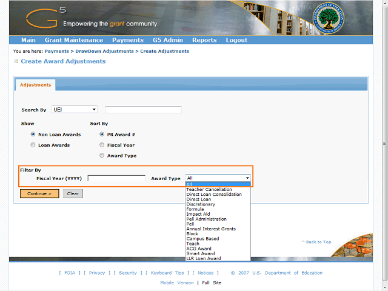Open the DrawDown Adjustments breadcrumb link
The height and width of the screenshot is (291, 388).
tap(104, 52)
